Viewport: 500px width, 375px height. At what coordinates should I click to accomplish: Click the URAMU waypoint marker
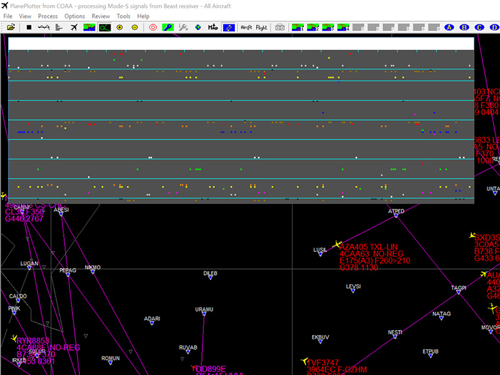204,314
